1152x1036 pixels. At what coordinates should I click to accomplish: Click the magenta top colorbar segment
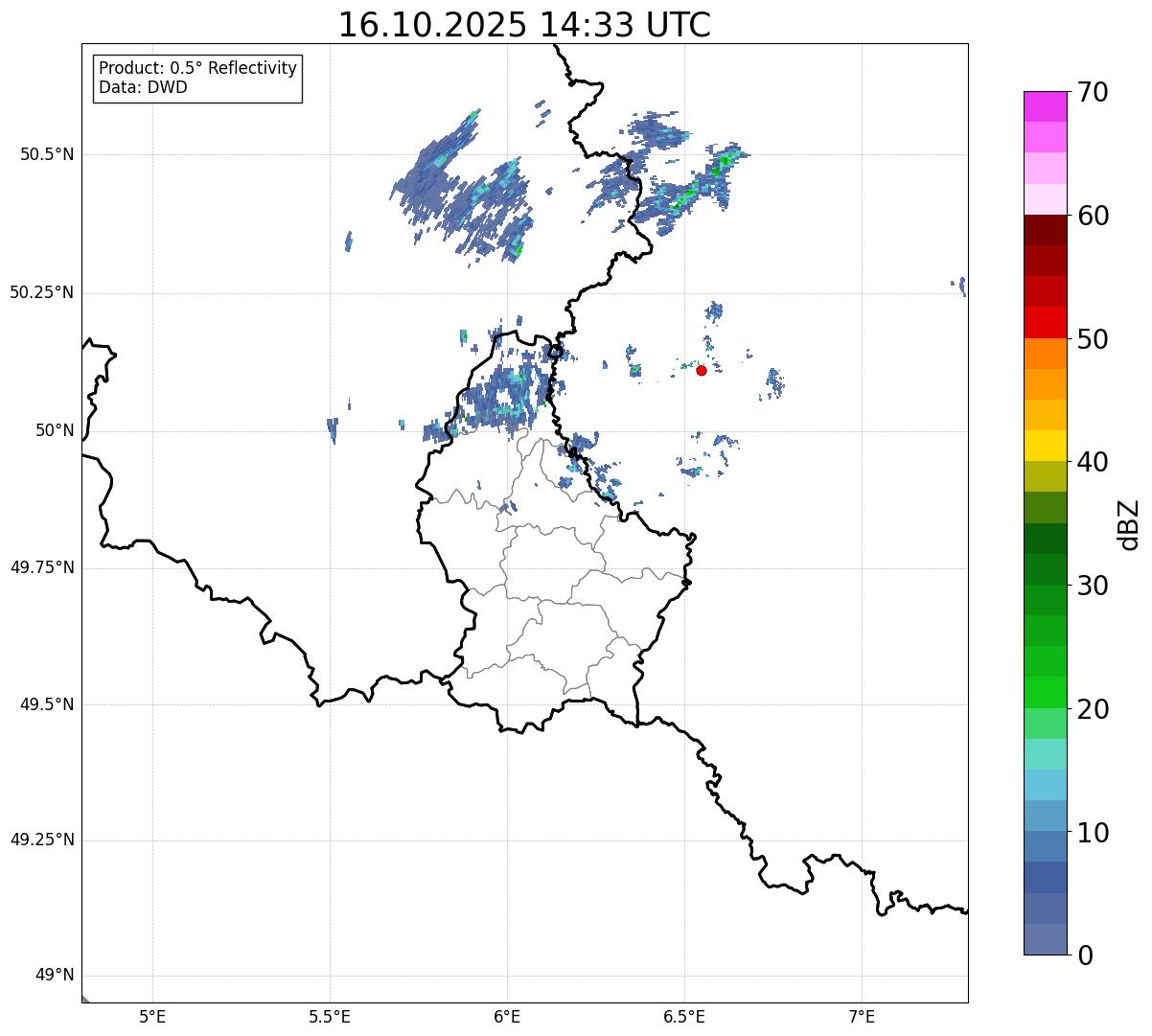(1045, 106)
